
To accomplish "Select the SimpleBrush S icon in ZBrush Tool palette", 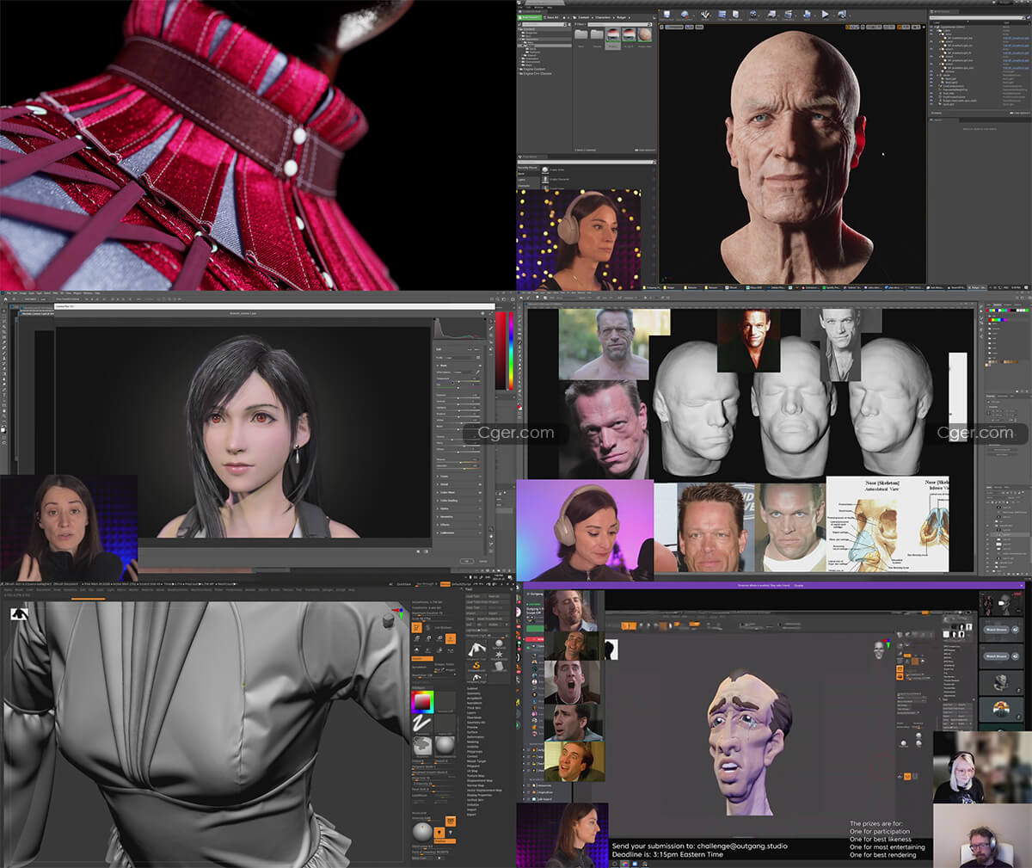I will coord(477,665).
